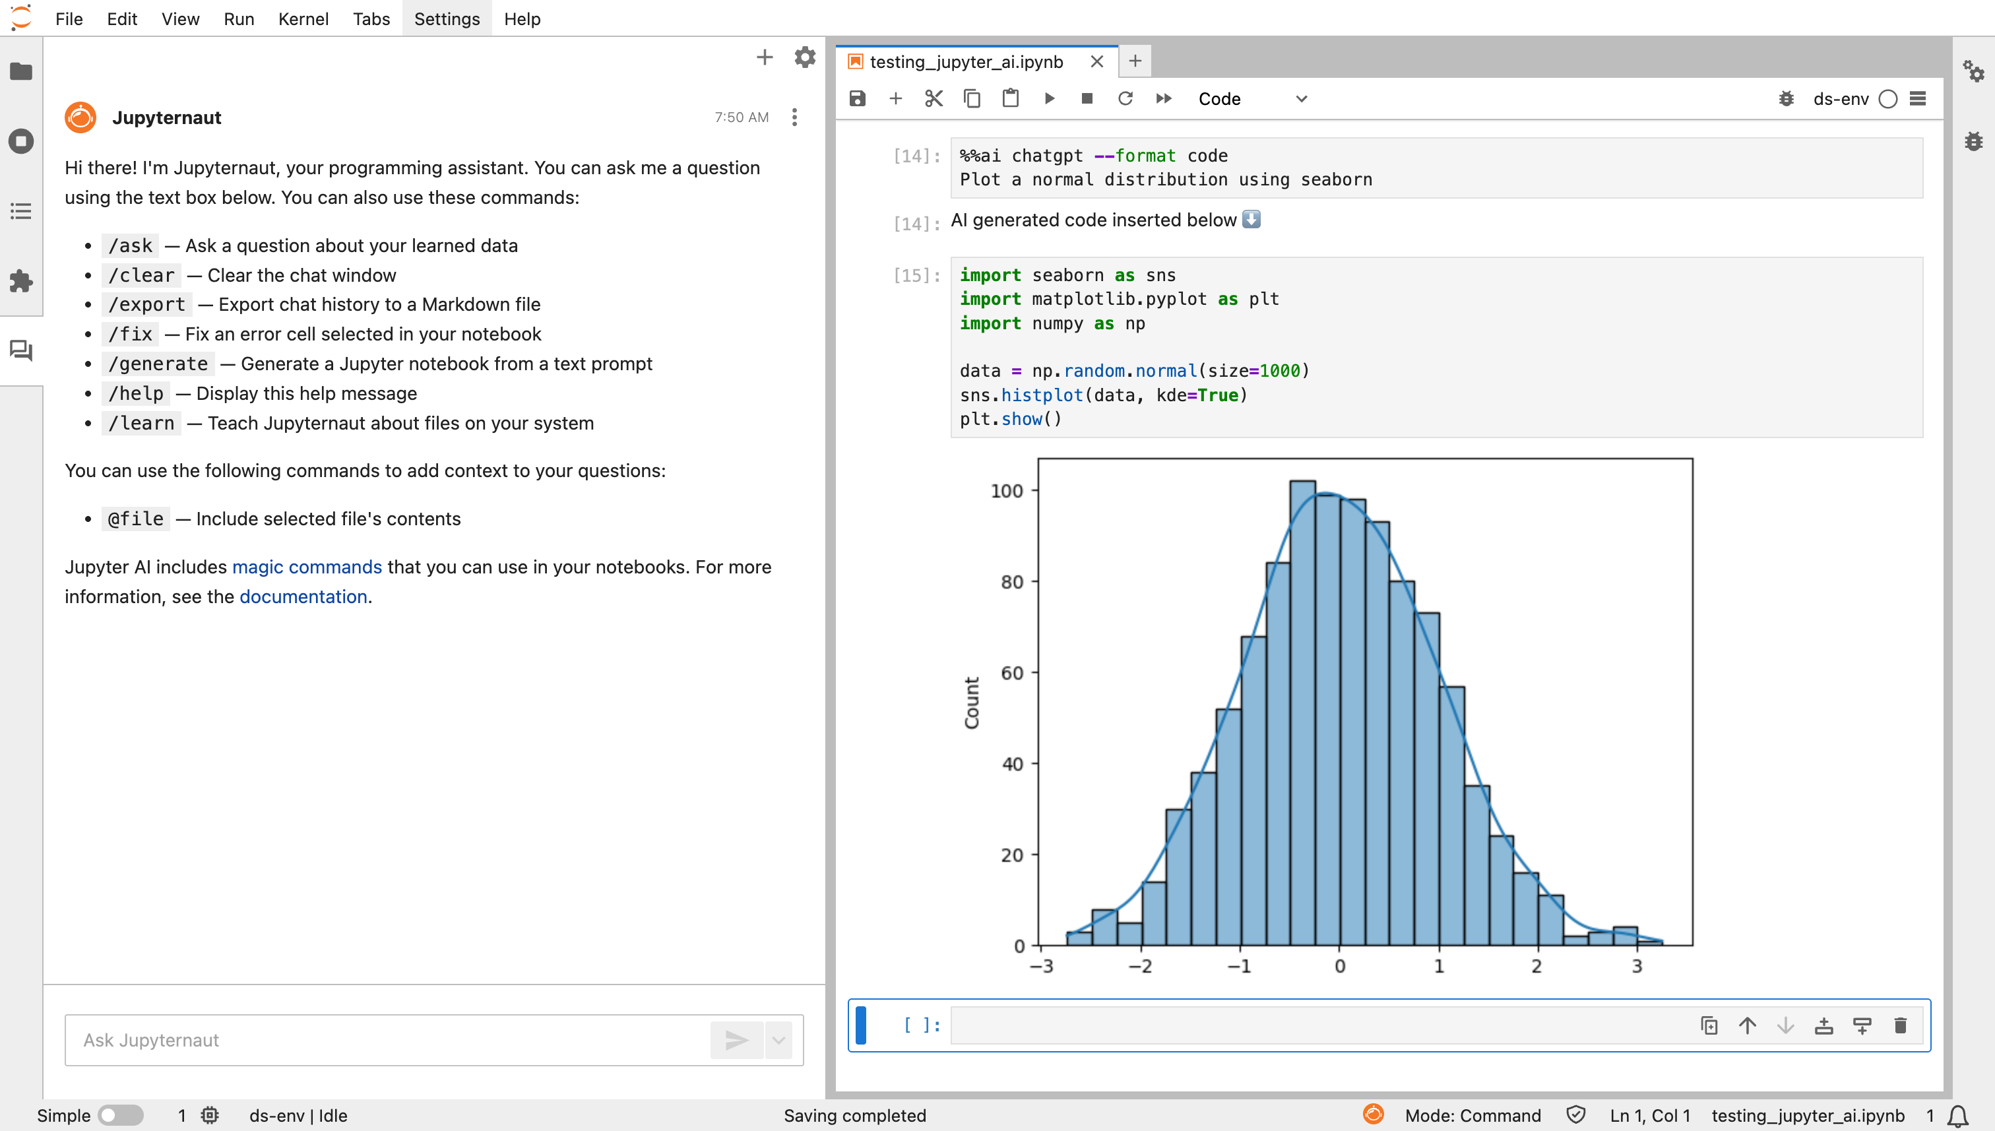Open the Kernel menu
The image size is (1995, 1131).
click(303, 18)
